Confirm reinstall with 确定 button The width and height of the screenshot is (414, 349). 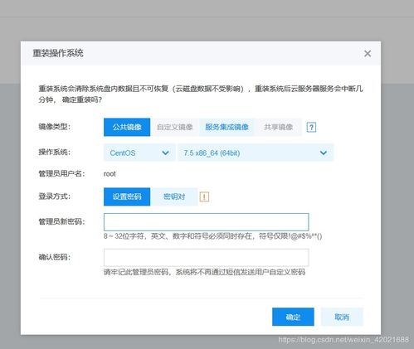click(x=293, y=317)
